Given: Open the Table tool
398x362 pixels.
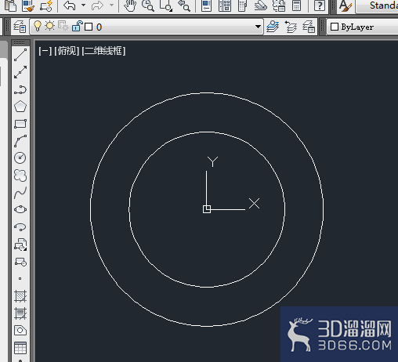Looking at the screenshot, I should pyautogui.click(x=20, y=348).
